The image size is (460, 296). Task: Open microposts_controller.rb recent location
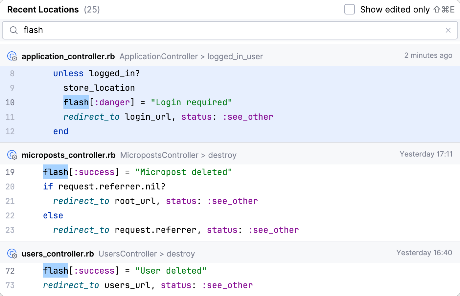pyautogui.click(x=69, y=155)
